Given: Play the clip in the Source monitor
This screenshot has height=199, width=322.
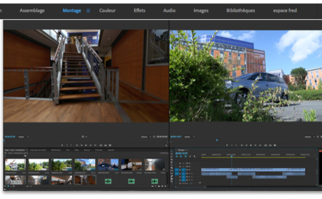Looking at the screenshot, I should [86, 145].
